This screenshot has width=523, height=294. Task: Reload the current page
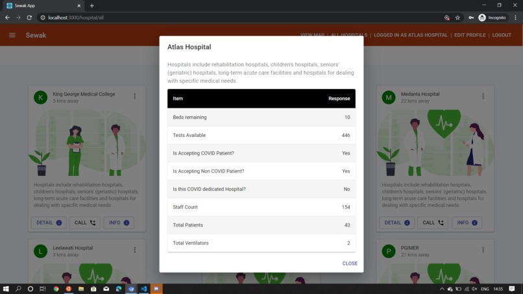29,18
